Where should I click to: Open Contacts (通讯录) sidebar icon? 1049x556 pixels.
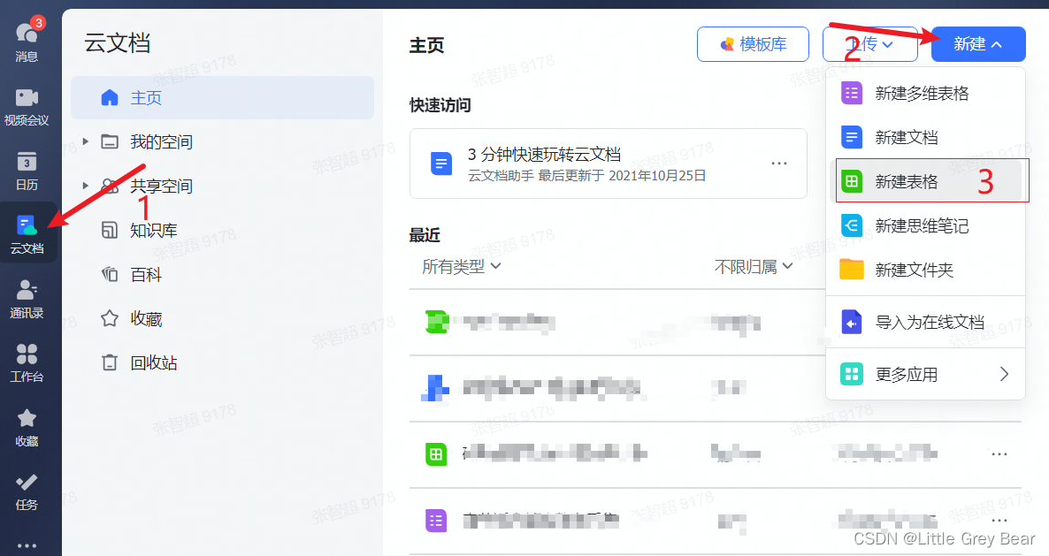(x=27, y=300)
